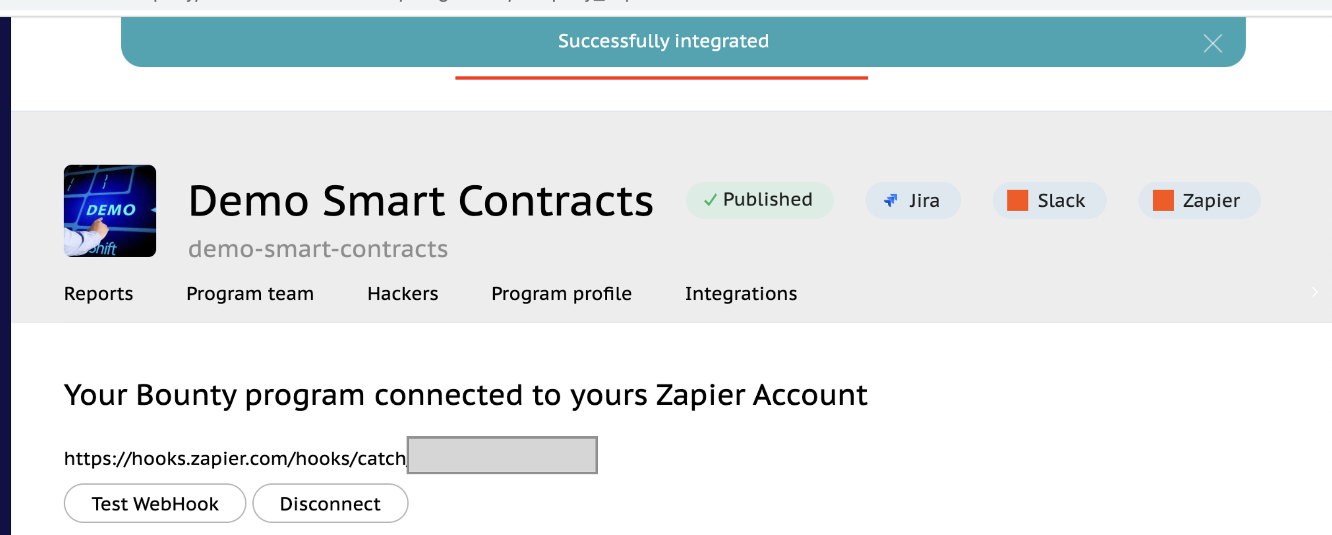
Task: Disconnect the Zapier account
Action: 330,504
